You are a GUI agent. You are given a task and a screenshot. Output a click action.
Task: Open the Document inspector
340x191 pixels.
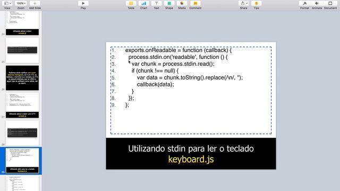pos(330,4)
